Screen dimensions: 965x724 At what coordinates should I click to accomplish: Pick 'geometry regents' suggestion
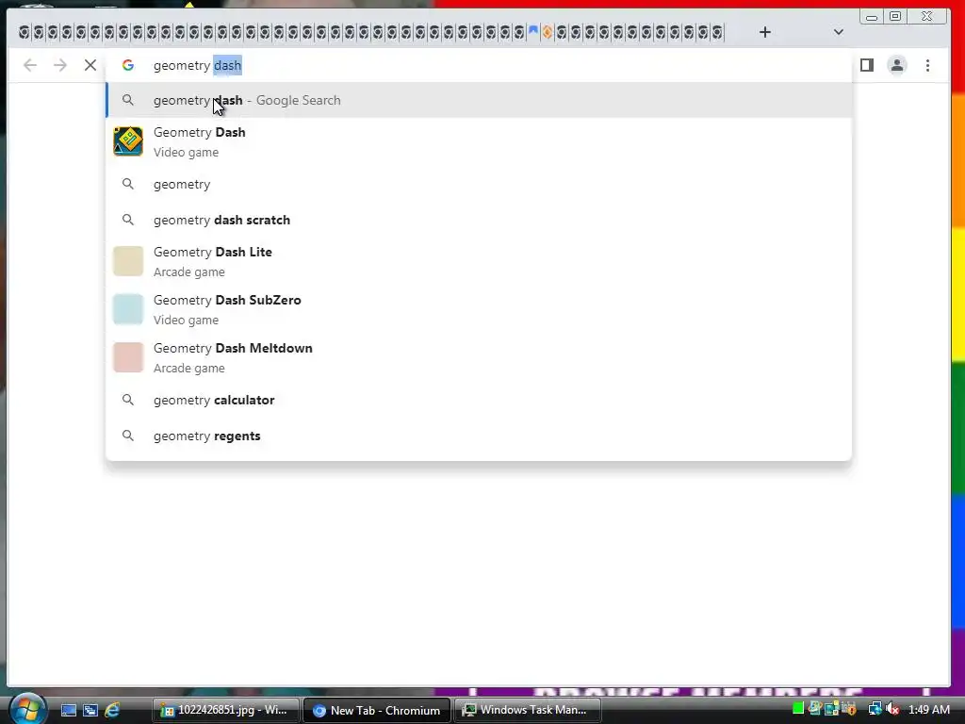(479, 436)
